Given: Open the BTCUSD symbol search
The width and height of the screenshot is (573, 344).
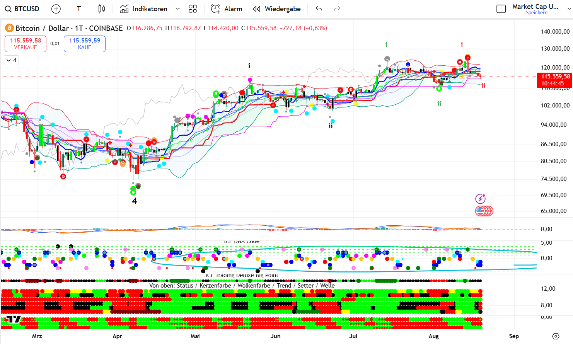Looking at the screenshot, I should [22, 9].
